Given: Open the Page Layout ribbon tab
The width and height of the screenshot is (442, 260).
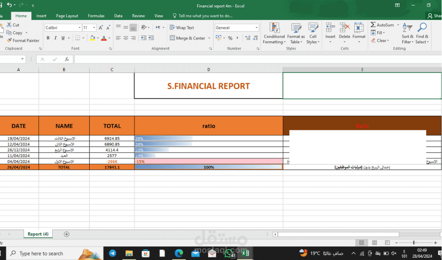Looking at the screenshot, I should pyautogui.click(x=66, y=15).
